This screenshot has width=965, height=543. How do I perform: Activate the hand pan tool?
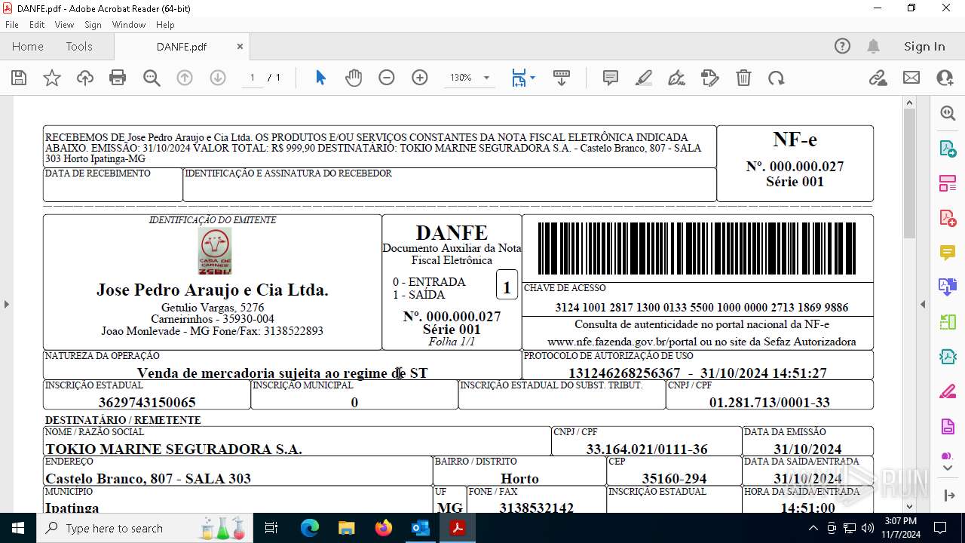point(354,78)
